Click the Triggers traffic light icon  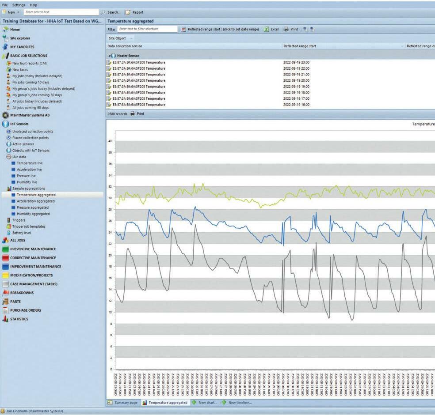pyautogui.click(x=9, y=220)
